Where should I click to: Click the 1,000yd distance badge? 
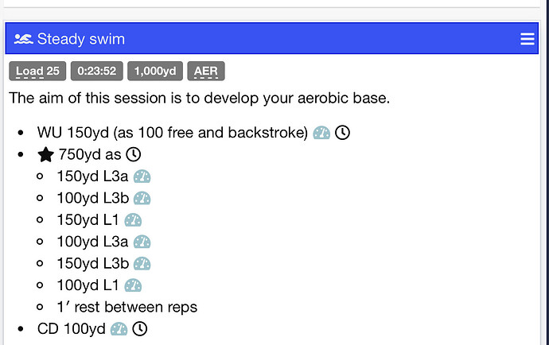[155, 72]
